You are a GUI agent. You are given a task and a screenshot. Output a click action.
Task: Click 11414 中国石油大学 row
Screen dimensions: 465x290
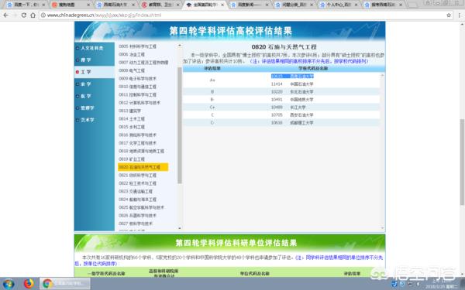292,84
